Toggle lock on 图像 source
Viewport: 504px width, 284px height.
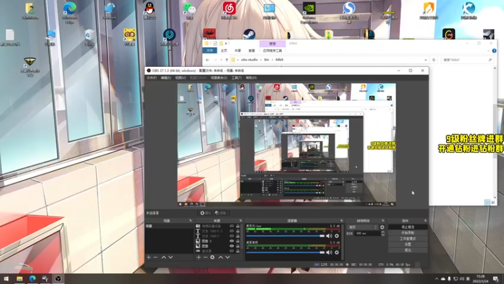[x=238, y=246]
